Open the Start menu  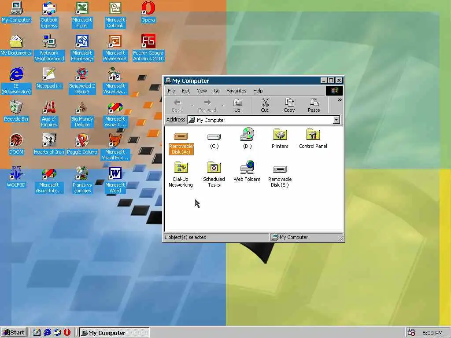tap(14, 333)
